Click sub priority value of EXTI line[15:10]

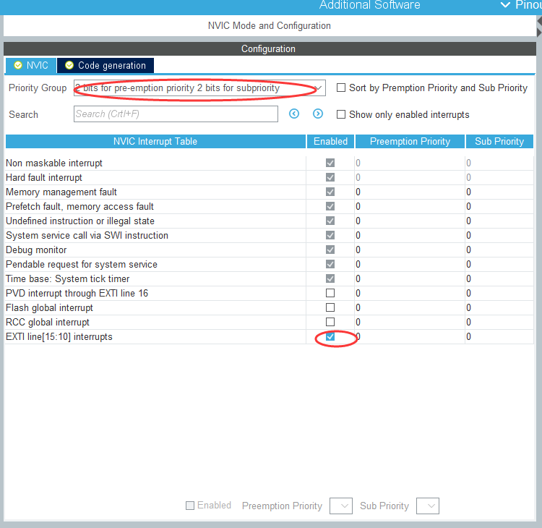pyautogui.click(x=468, y=336)
